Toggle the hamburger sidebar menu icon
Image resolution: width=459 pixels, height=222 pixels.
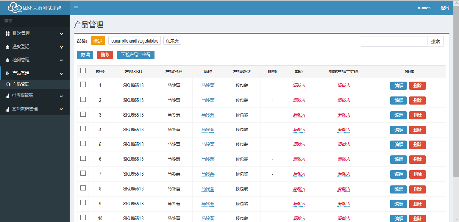(76, 8)
